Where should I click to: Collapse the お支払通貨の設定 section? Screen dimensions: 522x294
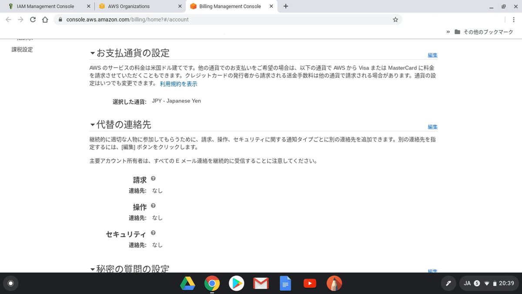tap(92, 53)
